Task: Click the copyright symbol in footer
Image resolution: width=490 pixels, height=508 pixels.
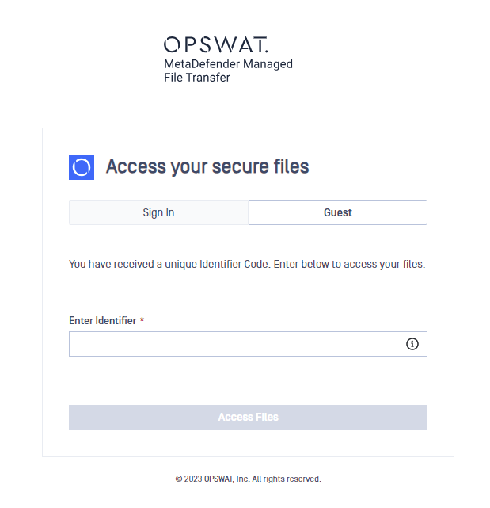Action: pyautogui.click(x=179, y=479)
